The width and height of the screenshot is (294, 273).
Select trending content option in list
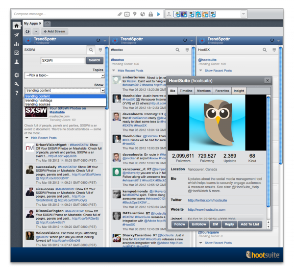coord(65,97)
